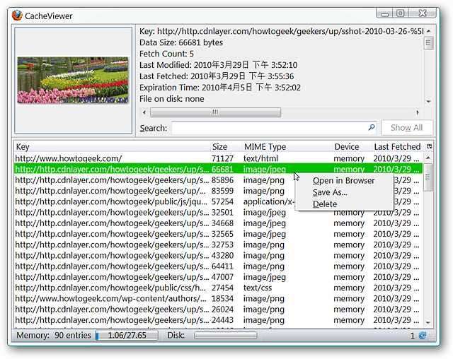Screen dimensions: 453x359
Task: Click the details pane horizontal scrollbar thumb
Action: (x=215, y=112)
